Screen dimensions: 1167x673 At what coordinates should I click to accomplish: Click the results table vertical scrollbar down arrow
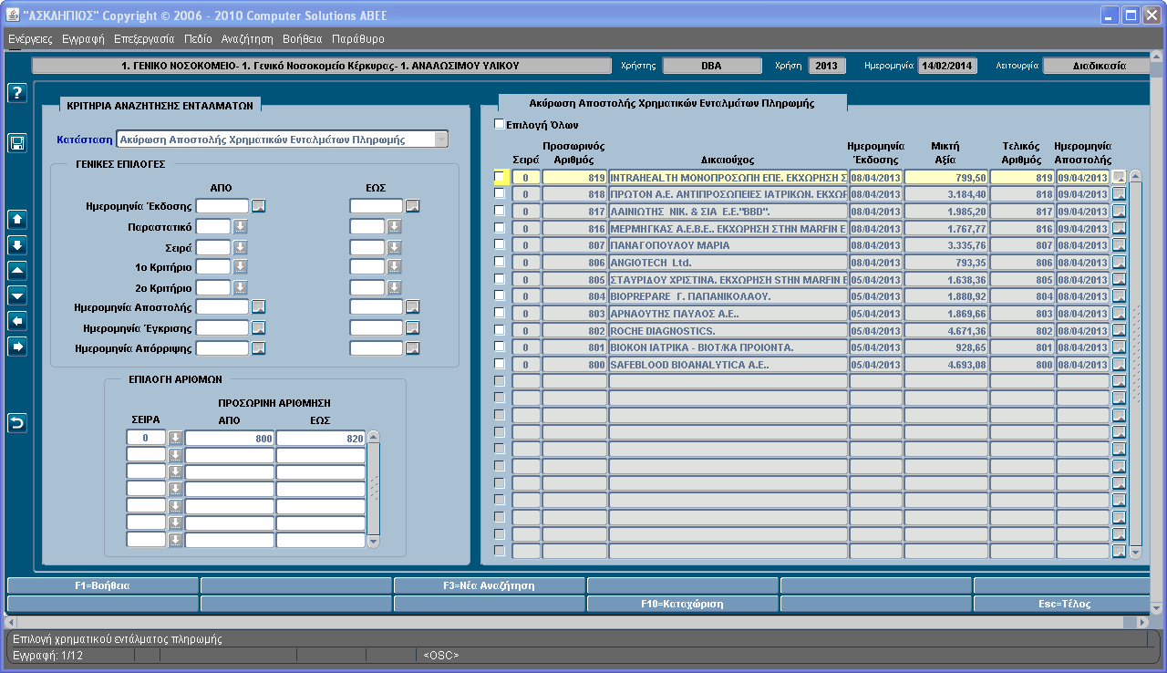click(1135, 553)
